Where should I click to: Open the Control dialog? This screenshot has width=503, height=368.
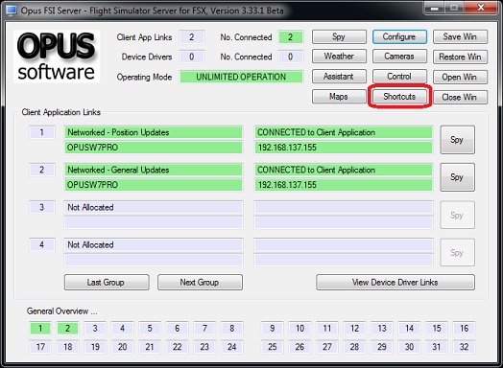click(399, 77)
